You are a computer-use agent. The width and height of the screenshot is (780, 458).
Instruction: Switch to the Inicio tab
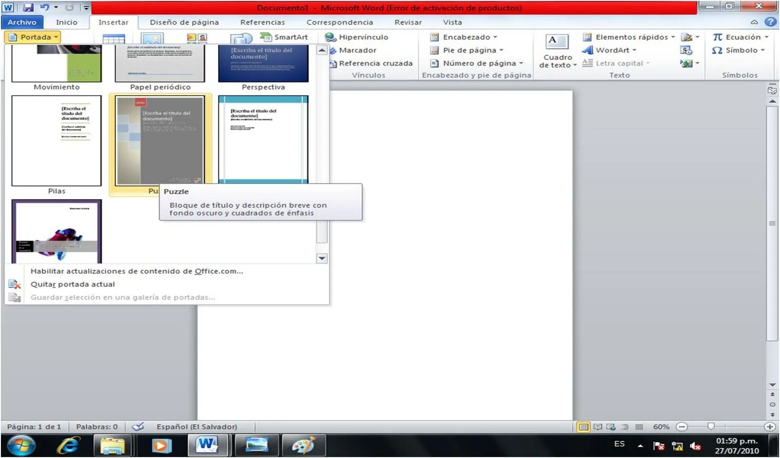[66, 22]
